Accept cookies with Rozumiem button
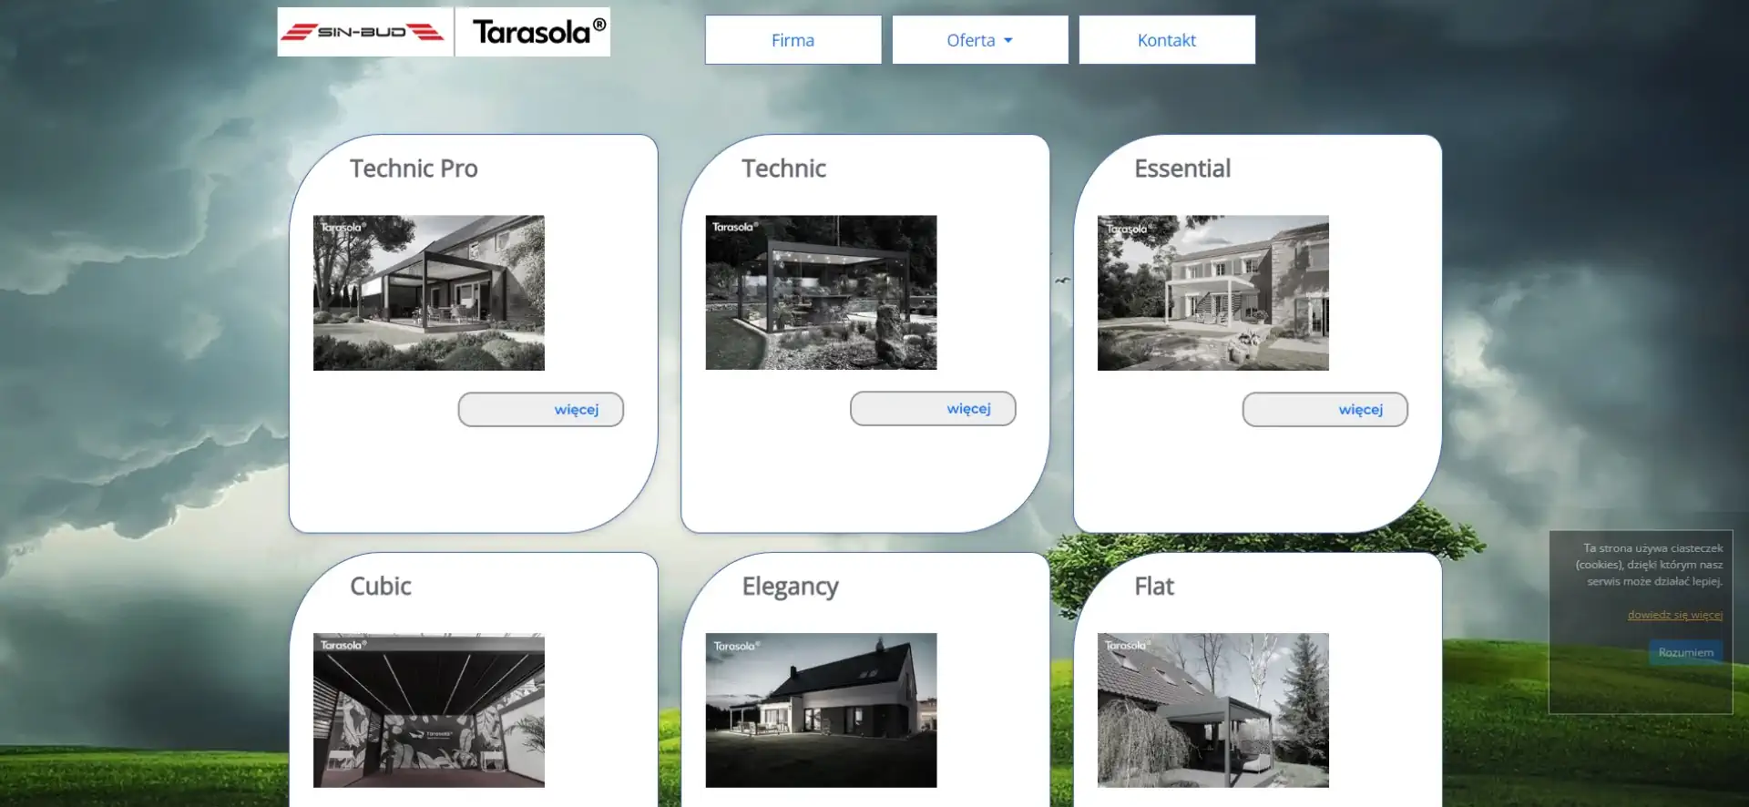 (1685, 652)
